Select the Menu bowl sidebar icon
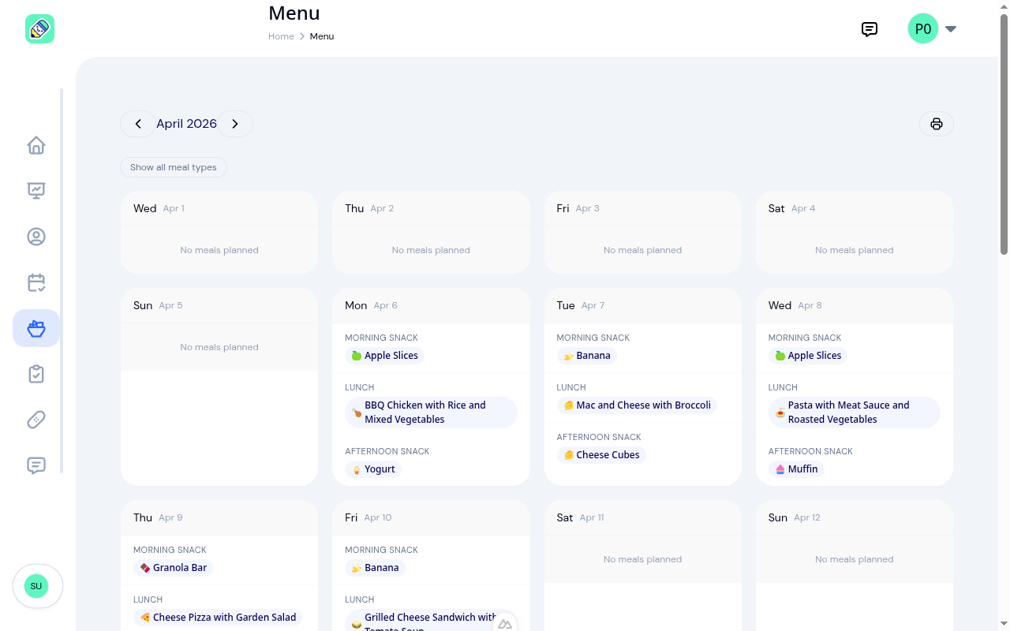This screenshot has height=631, width=1010. coord(36,328)
